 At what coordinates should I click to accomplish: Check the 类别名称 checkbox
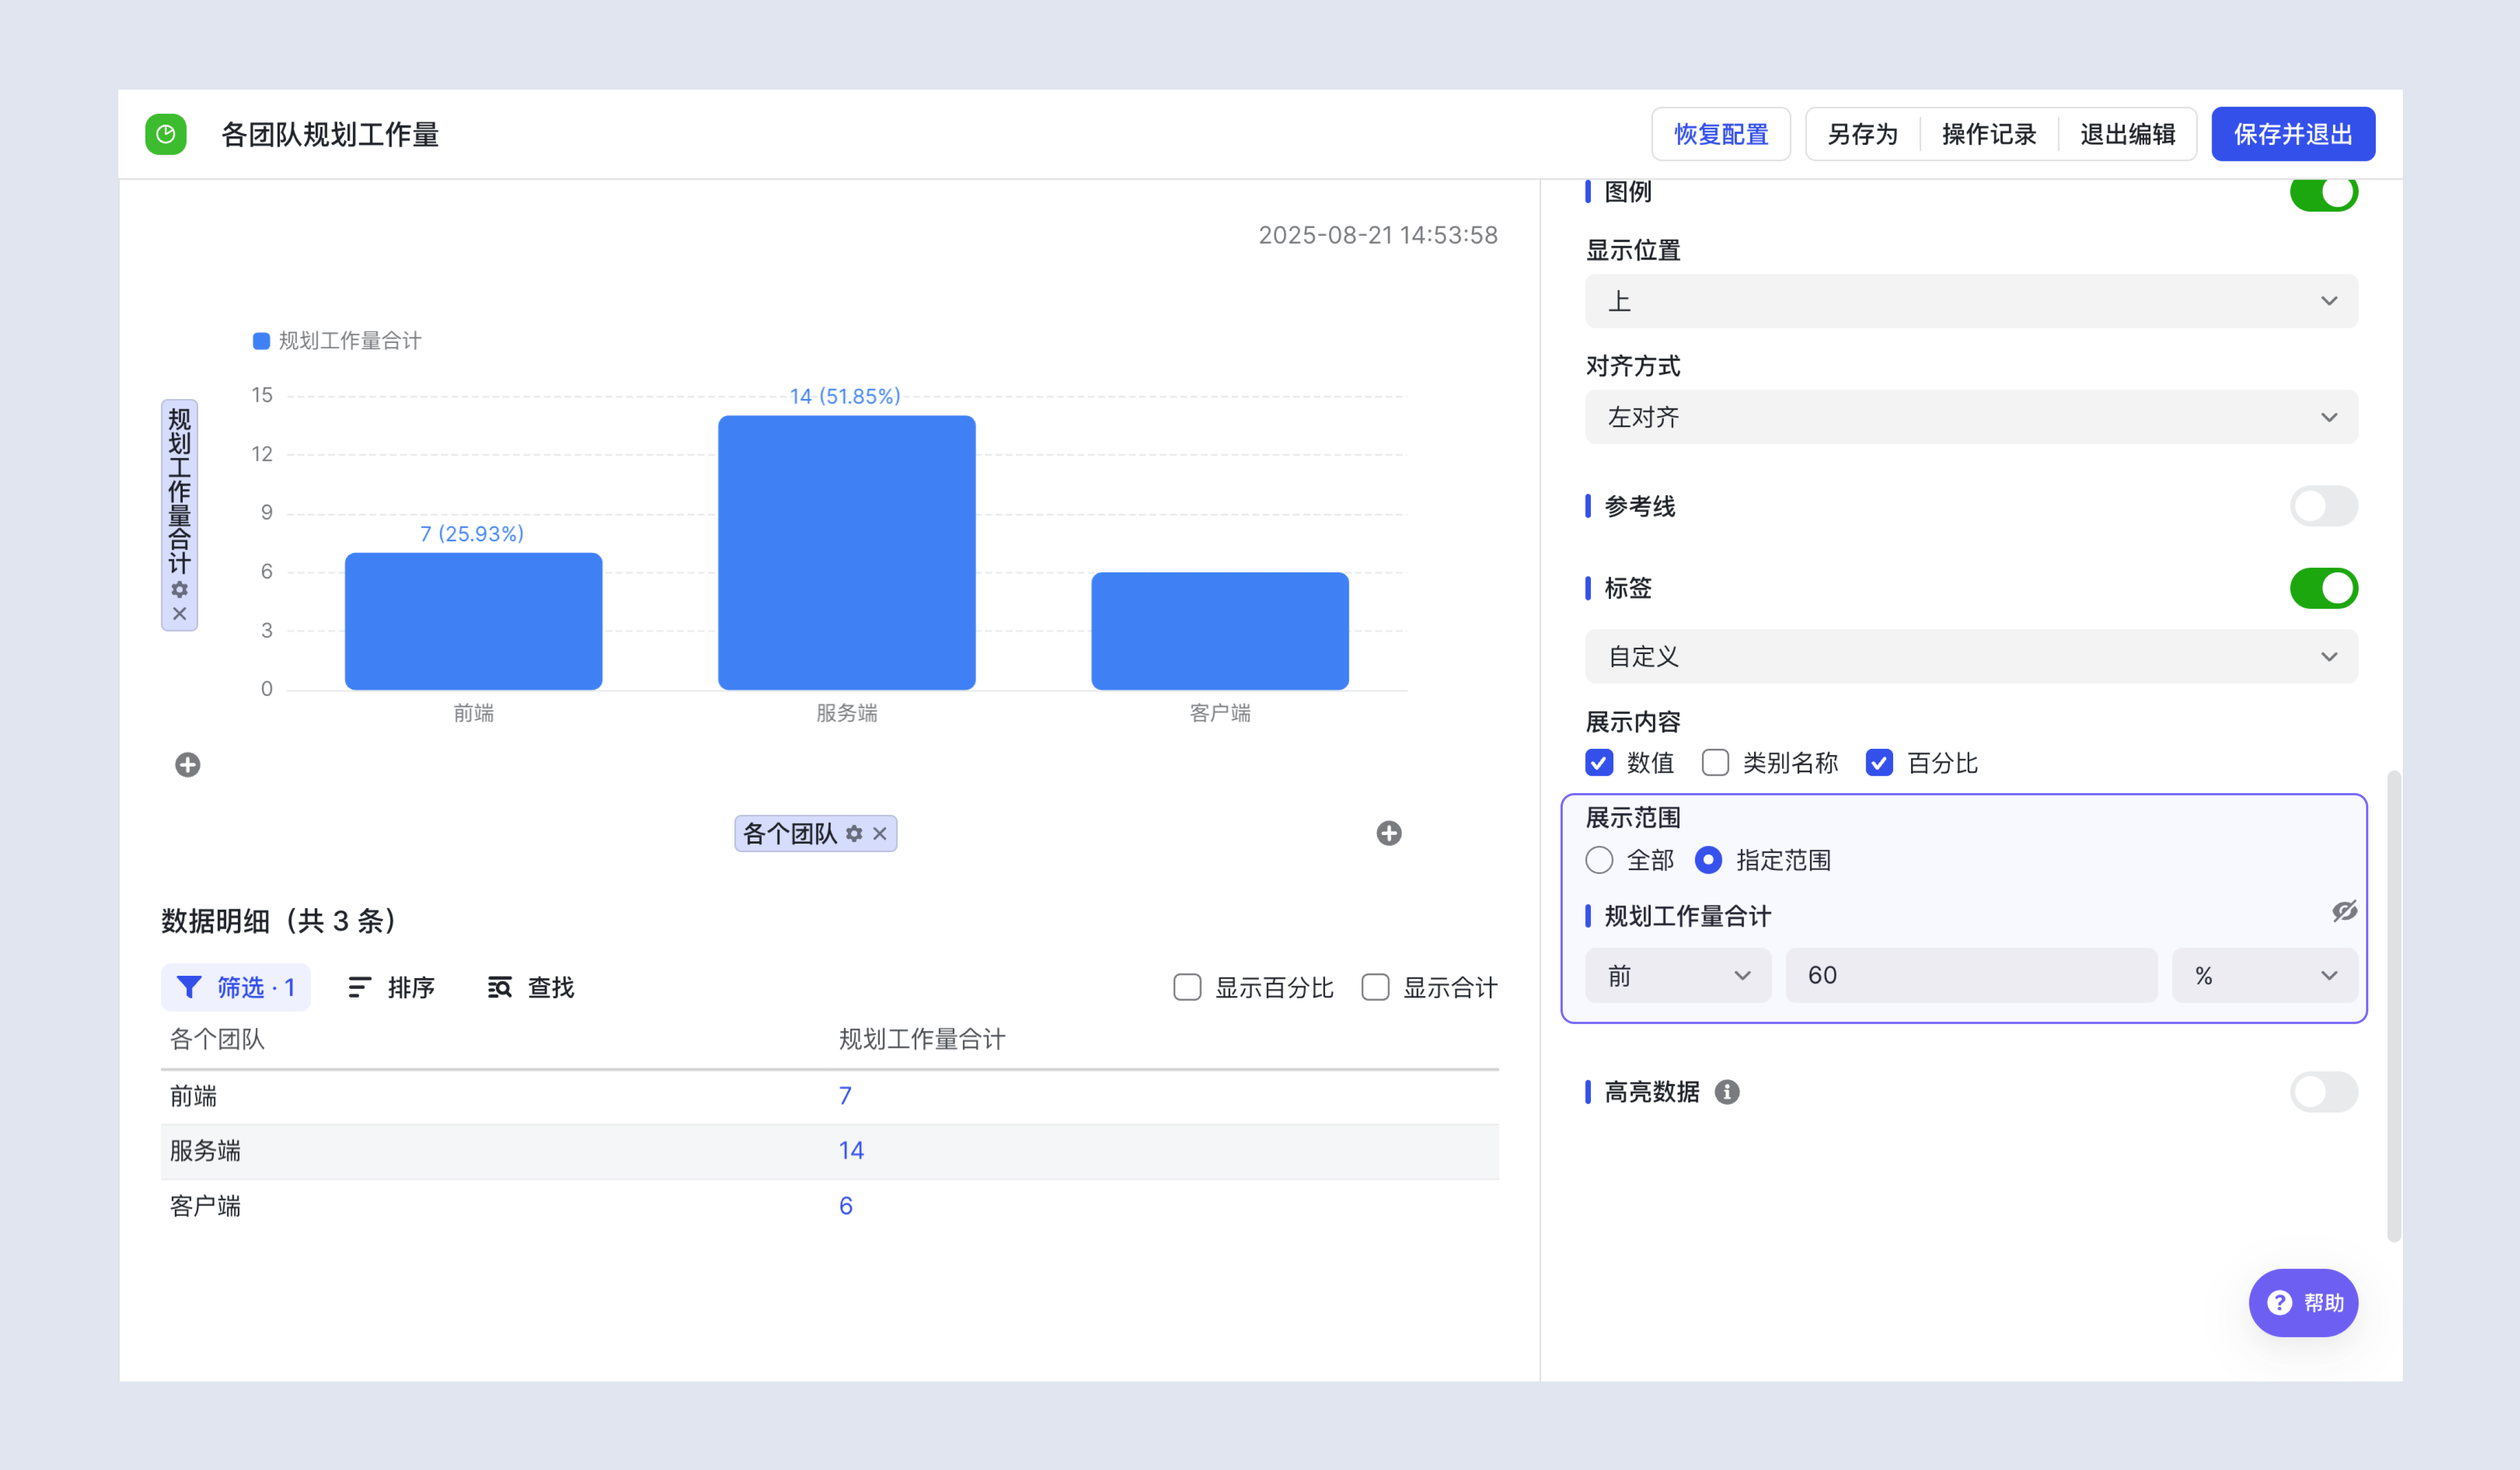[1716, 763]
